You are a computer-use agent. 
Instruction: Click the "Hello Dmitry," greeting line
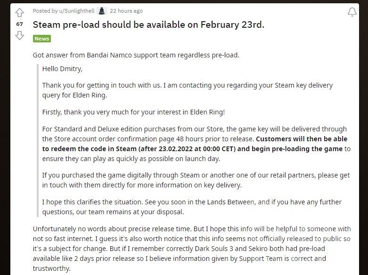click(x=62, y=69)
